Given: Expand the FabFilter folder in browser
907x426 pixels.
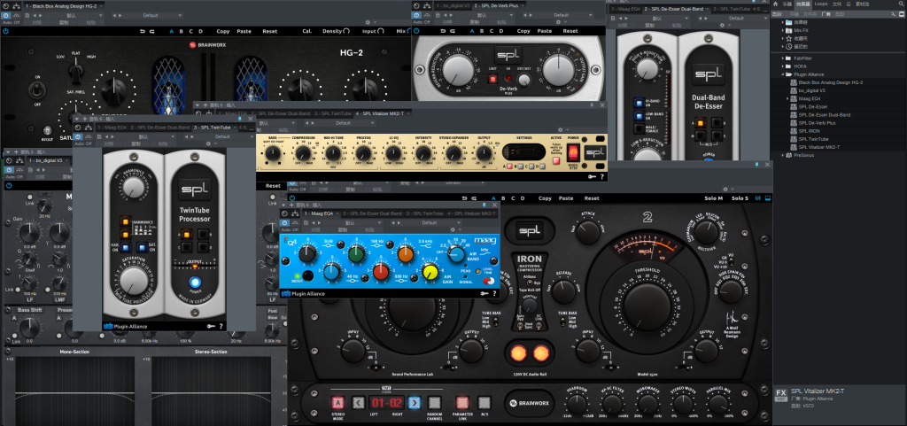Looking at the screenshot, I should (783, 58).
